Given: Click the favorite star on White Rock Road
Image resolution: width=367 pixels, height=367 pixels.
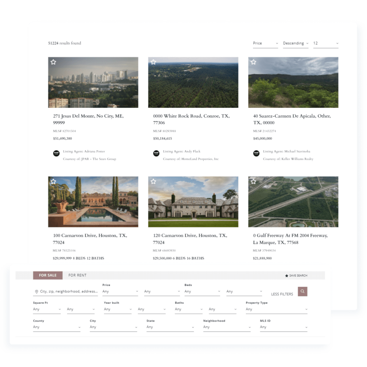Looking at the screenshot, I should click(x=153, y=62).
